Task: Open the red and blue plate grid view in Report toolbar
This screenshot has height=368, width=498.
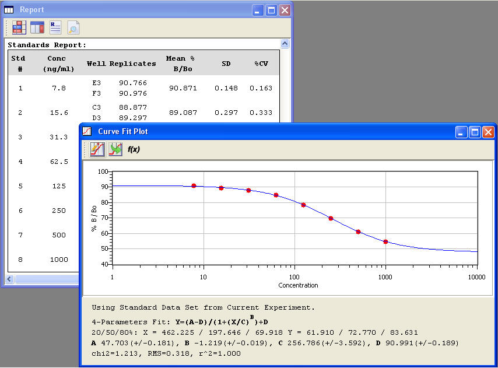Action: coord(19,27)
